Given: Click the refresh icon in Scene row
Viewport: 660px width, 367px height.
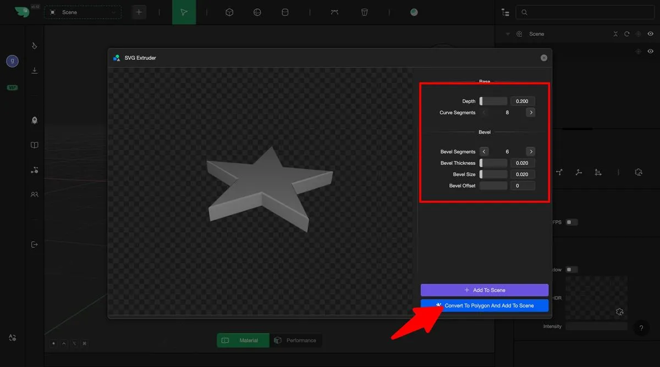Looking at the screenshot, I should point(626,34).
